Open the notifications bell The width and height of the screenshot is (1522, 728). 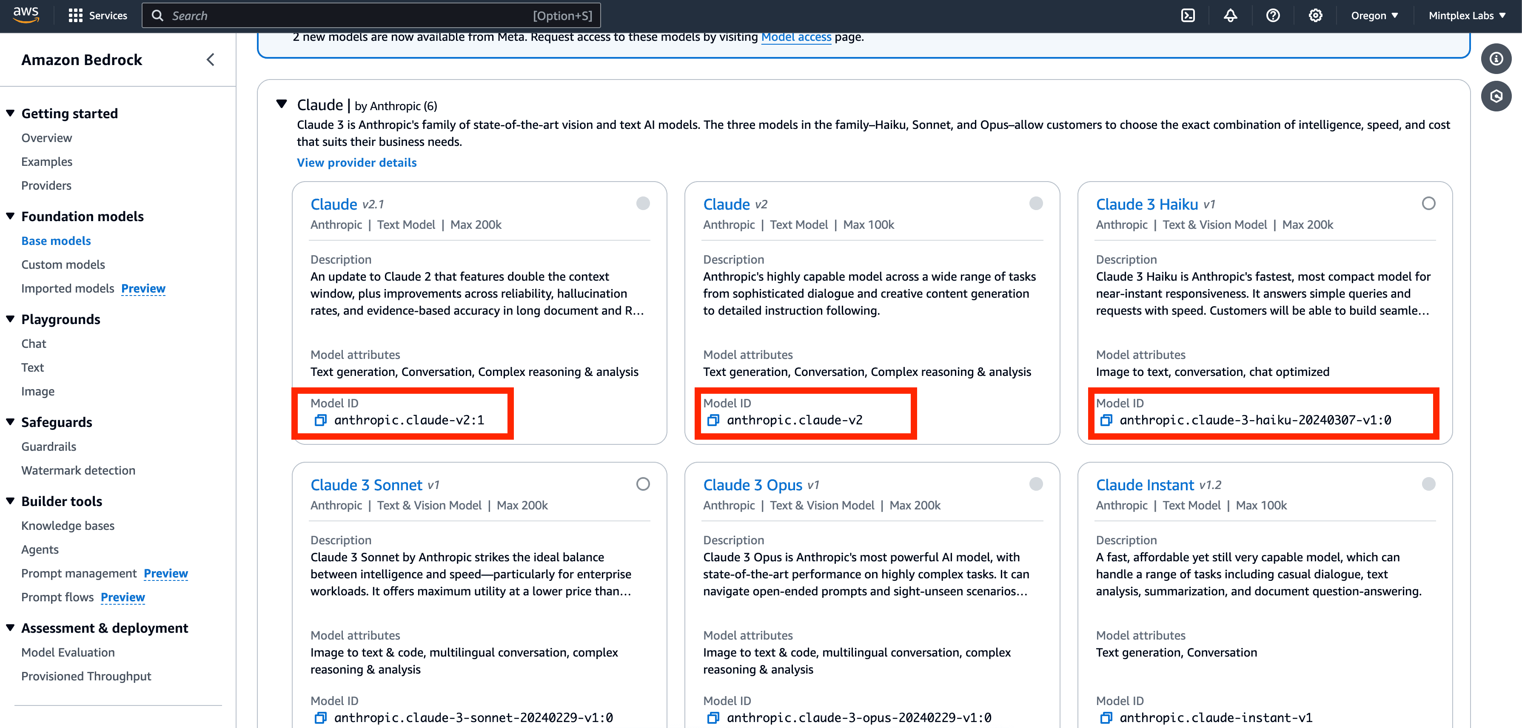1230,16
